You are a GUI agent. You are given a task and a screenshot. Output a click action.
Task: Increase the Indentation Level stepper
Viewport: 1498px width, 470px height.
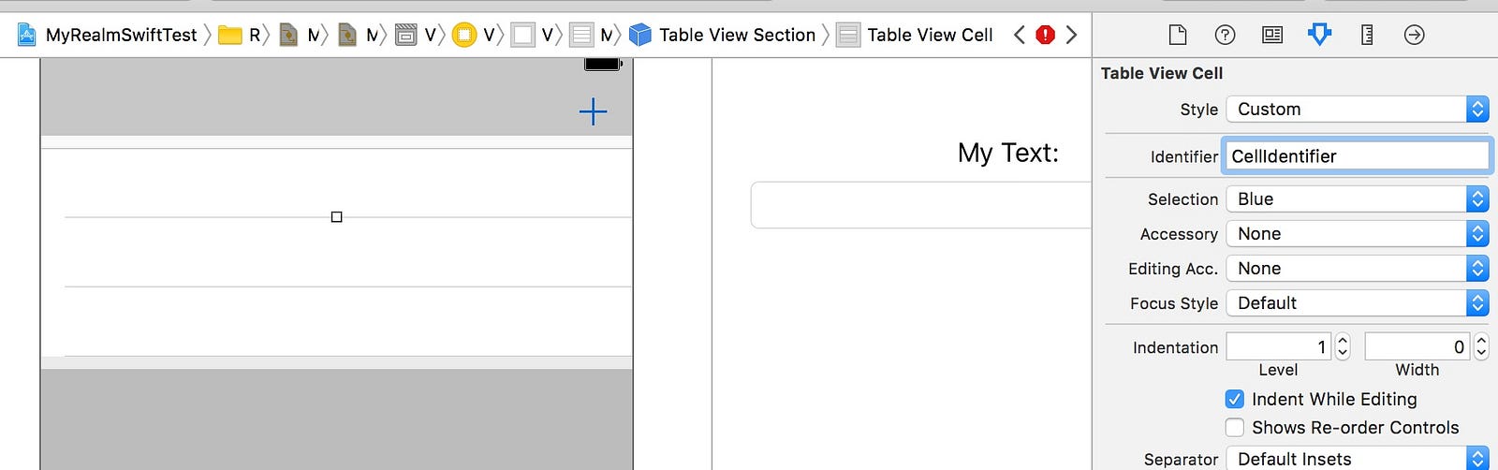[x=1343, y=341]
